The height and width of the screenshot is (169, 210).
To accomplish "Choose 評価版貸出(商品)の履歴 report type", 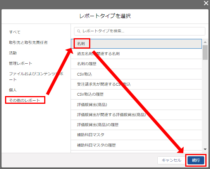I will [x=136, y=125].
